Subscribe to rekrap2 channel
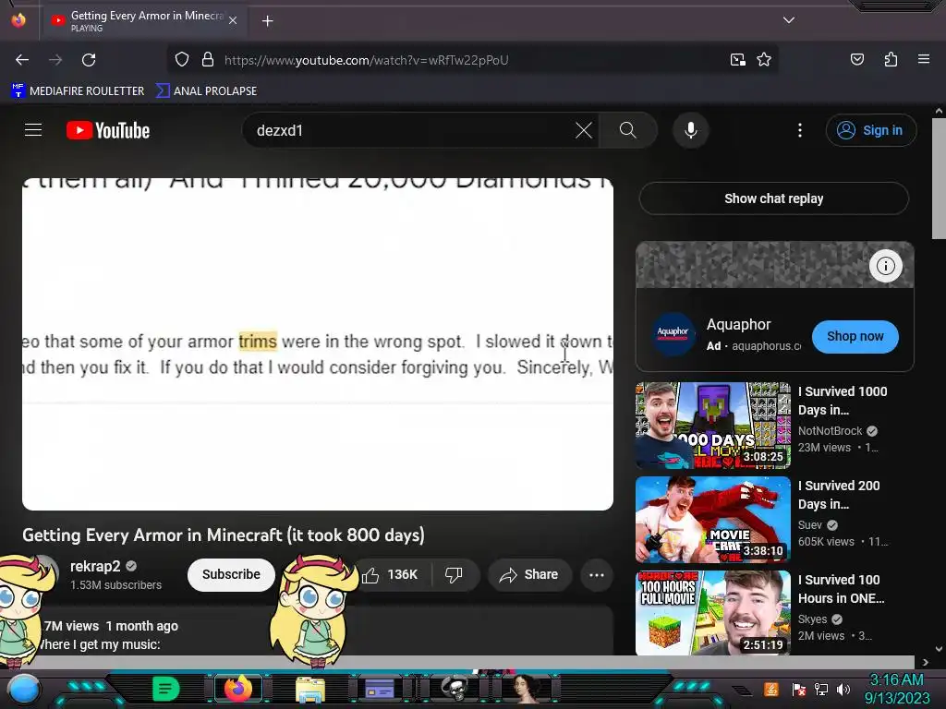946x709 pixels. coord(231,574)
